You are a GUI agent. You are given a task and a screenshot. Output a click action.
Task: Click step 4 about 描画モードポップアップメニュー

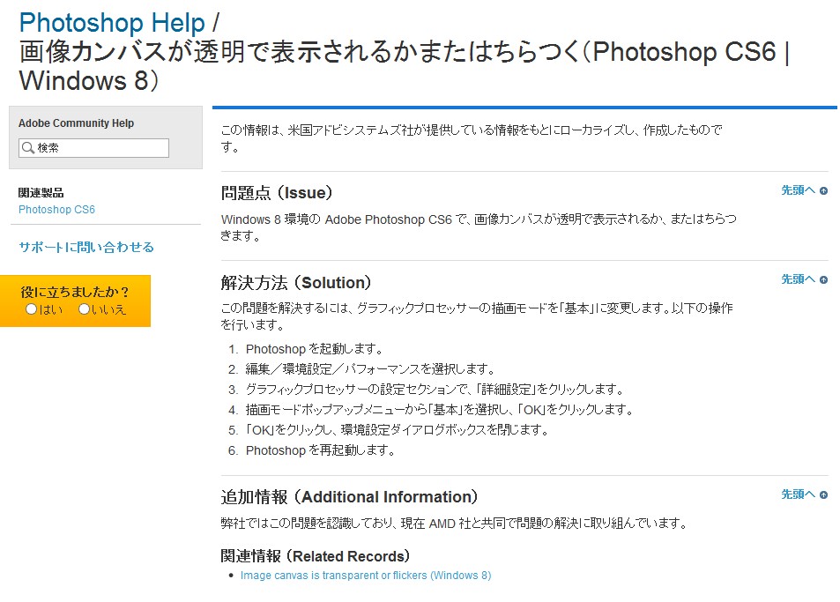440,410
